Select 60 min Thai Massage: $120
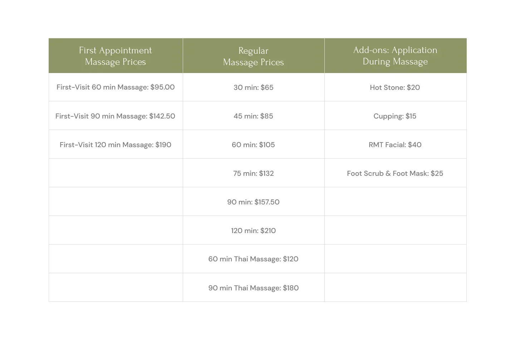Screen dimensions: 515x348 pos(253,259)
